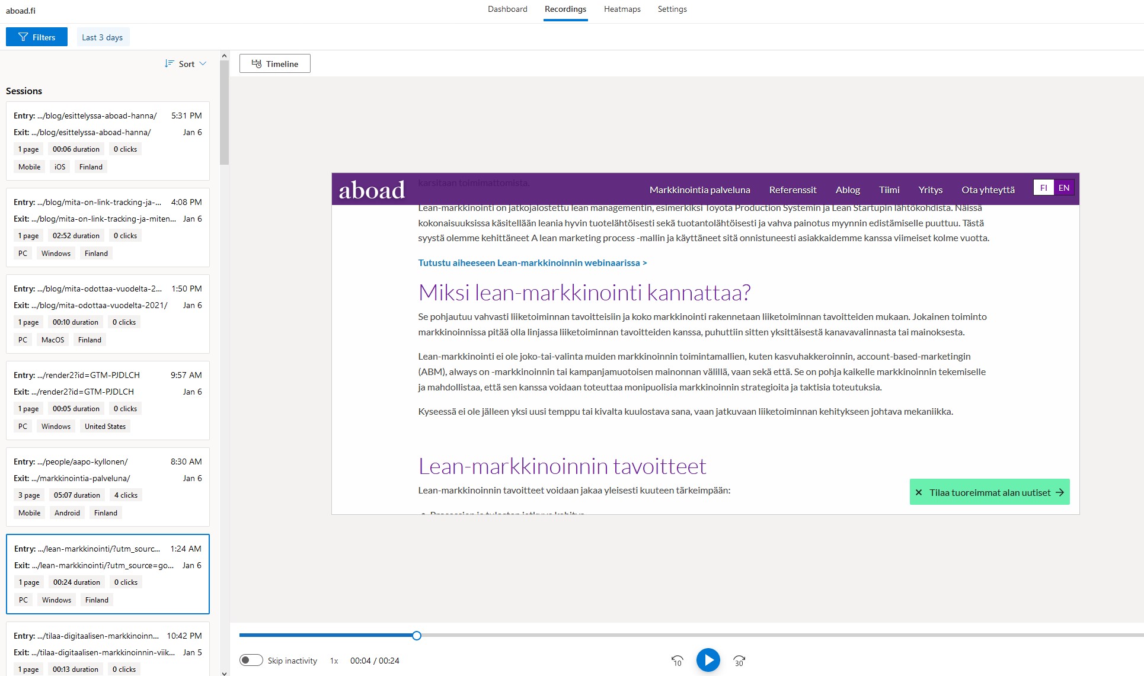Viewport: 1144px width, 676px height.
Task: Click arrow on Tilaa tuoreimmat banner
Action: (x=1060, y=492)
